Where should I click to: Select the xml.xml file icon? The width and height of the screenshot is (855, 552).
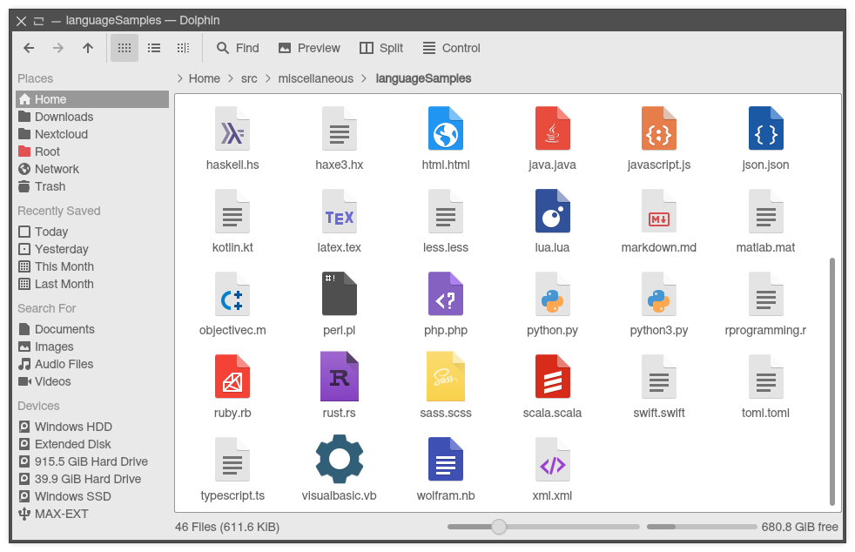point(552,459)
